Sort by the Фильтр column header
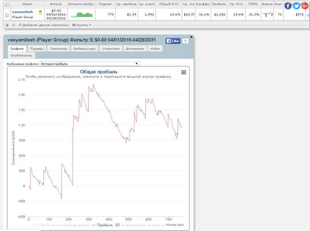 click(56, 4)
